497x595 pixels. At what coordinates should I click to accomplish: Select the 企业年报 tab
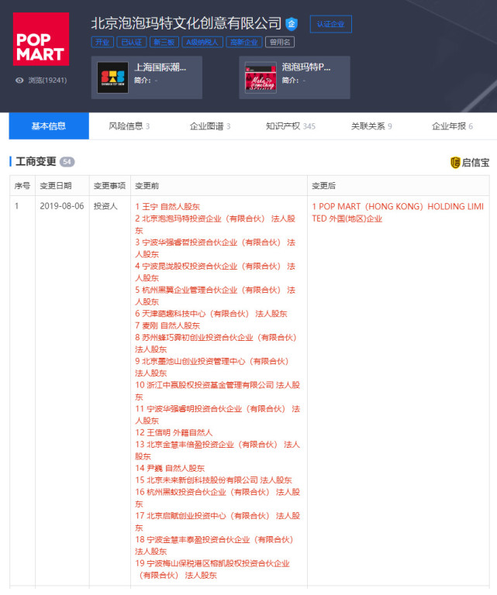[x=452, y=126]
